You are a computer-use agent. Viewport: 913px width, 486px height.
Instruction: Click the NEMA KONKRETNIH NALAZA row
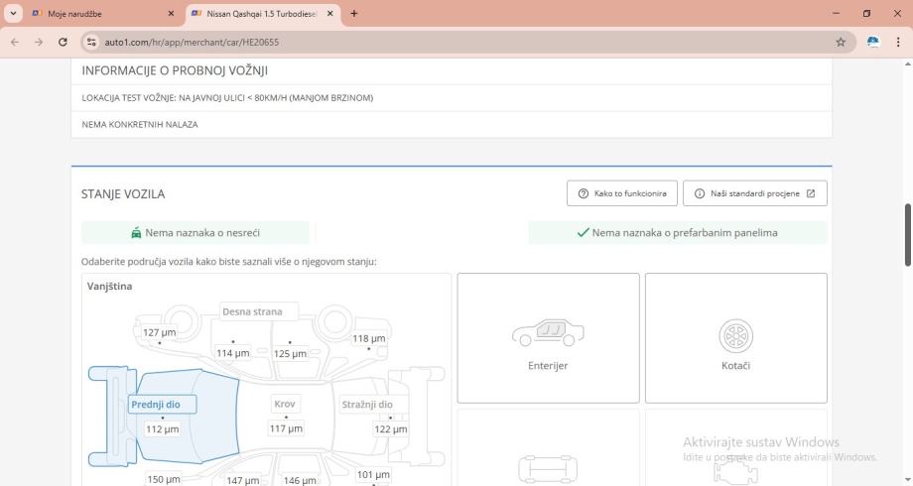[452, 125]
